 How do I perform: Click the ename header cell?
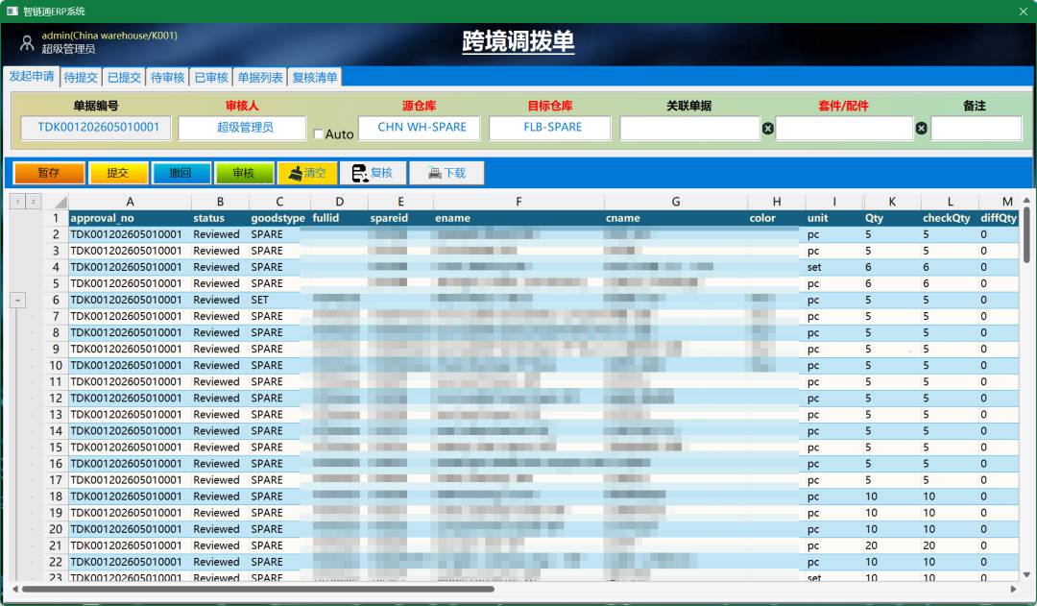(x=518, y=218)
